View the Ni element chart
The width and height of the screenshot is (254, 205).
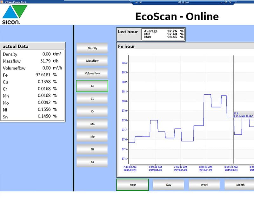pos(92,149)
